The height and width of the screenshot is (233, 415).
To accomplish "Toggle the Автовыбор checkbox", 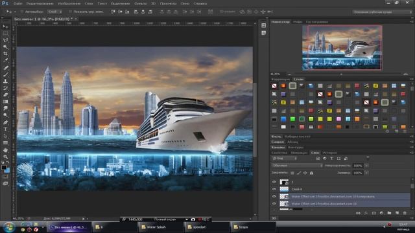I will (x=21, y=12).
